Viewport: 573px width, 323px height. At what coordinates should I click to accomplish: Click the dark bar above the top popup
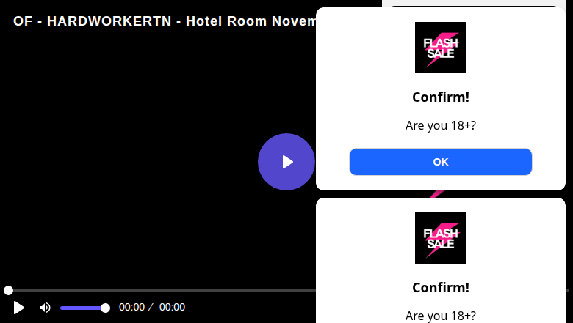(x=474, y=6)
